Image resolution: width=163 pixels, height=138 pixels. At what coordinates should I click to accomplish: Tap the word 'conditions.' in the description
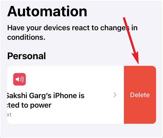click(26, 37)
